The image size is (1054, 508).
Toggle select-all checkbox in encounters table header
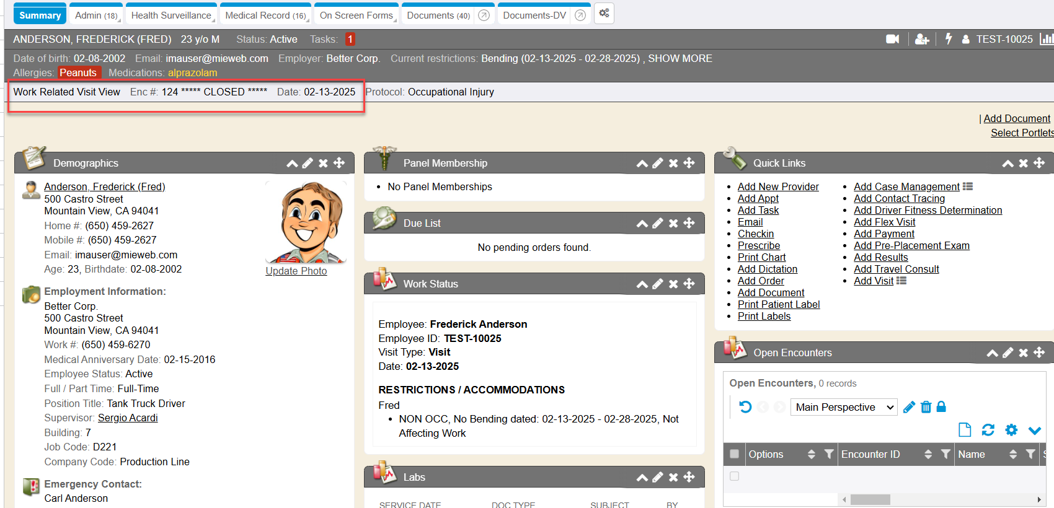[735, 454]
